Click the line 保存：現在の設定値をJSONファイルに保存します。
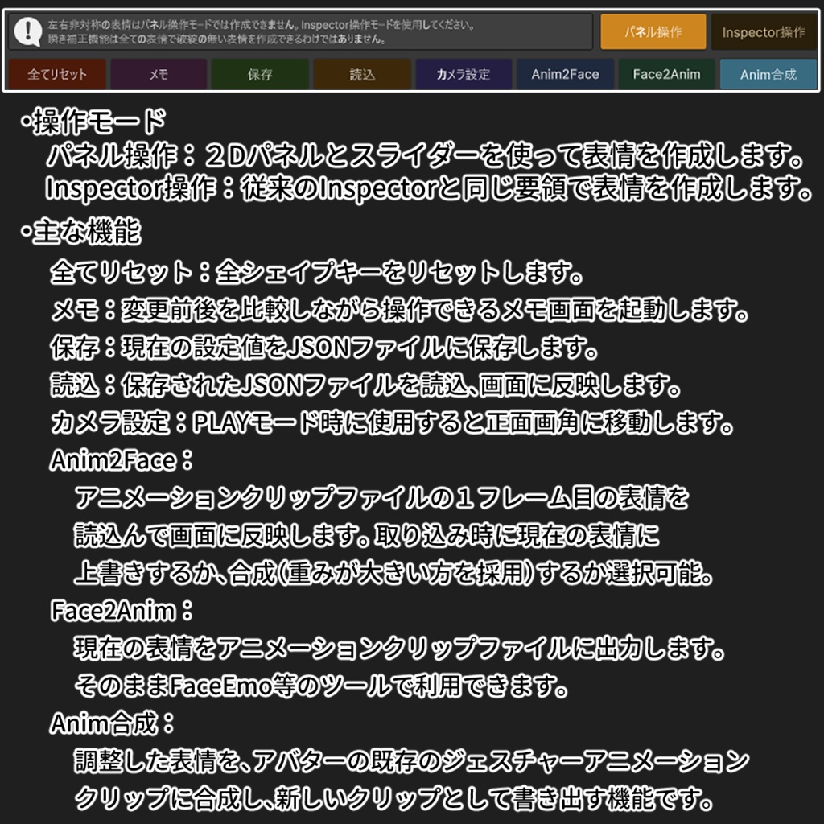 [x=324, y=348]
